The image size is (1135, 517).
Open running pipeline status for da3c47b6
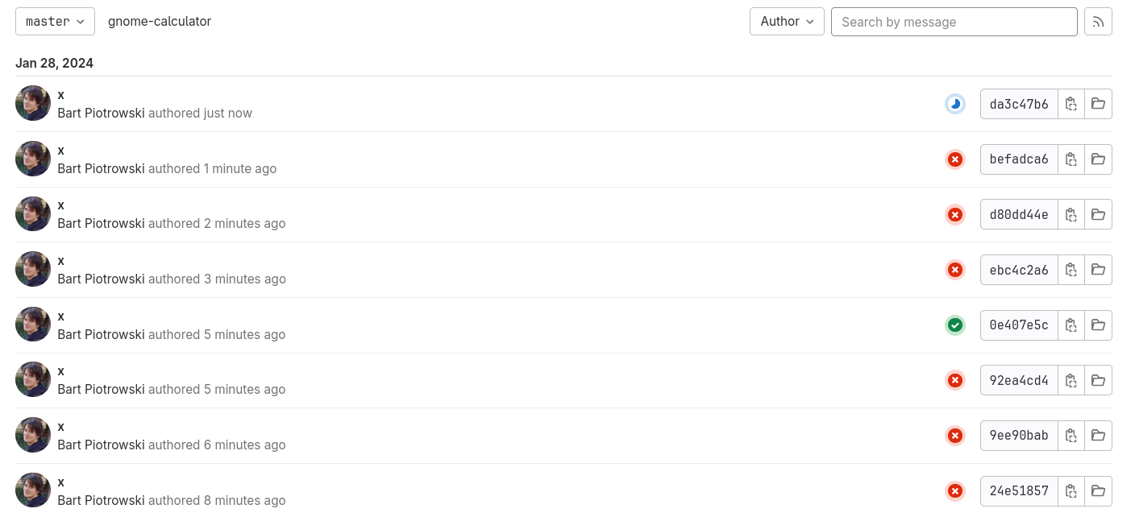[x=955, y=104]
